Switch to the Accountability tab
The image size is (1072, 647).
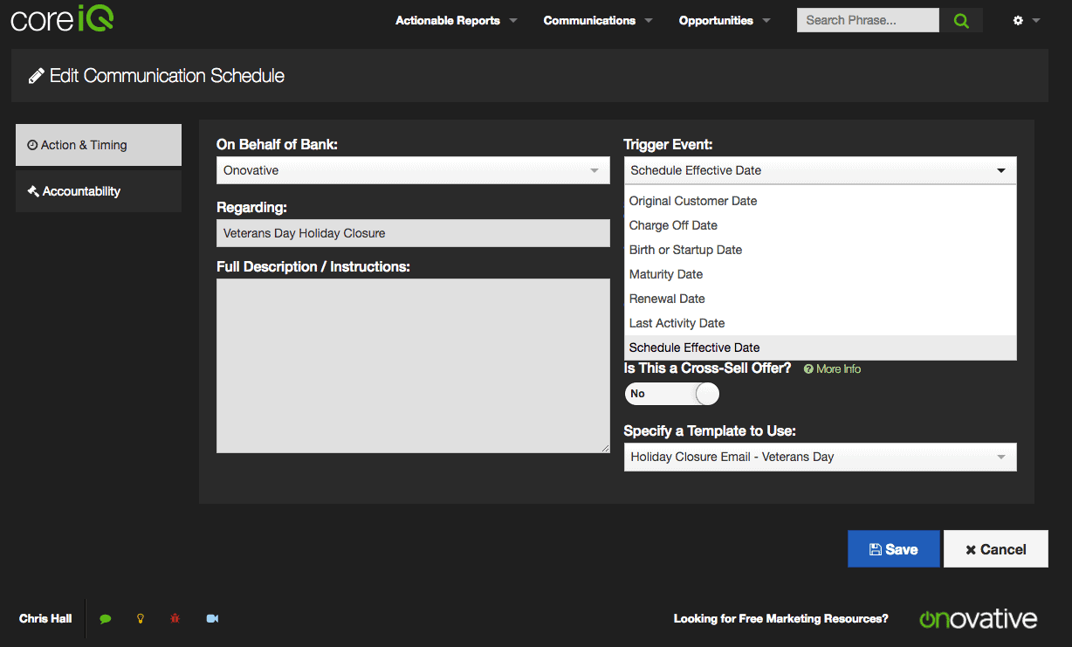click(99, 191)
